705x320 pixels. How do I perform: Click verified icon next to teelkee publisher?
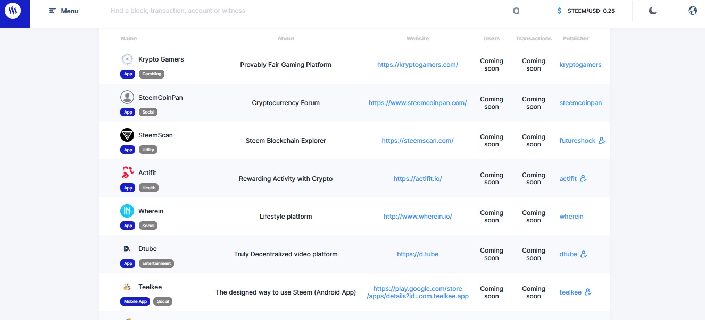[588, 292]
